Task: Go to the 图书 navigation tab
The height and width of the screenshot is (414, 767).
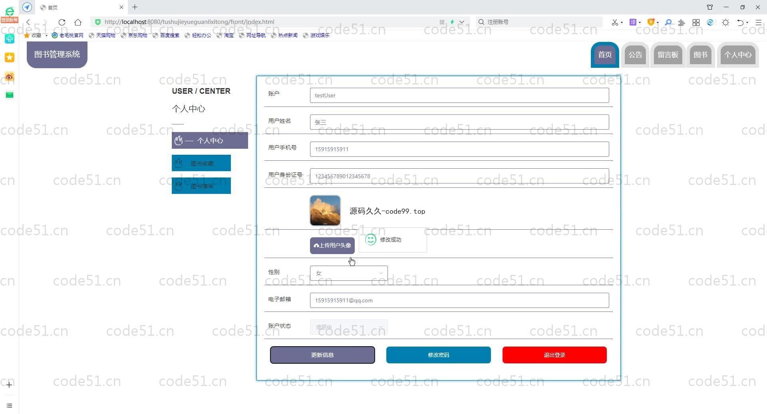Action: click(x=700, y=55)
